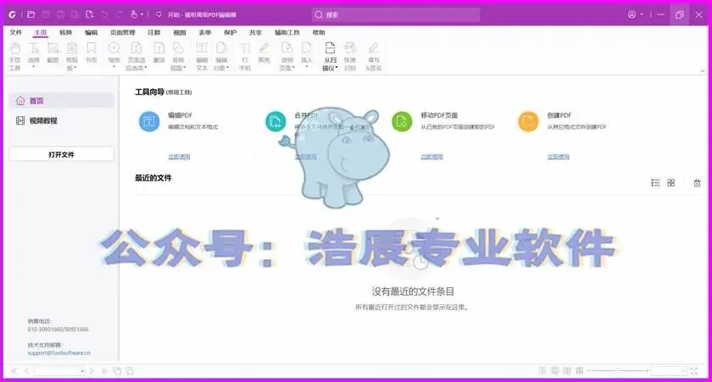Click the create new PDF icon in title bar

90,14
